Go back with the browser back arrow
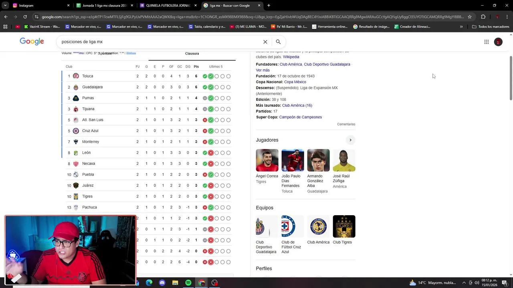Viewport: 513px width, 288px height. [x=6, y=17]
